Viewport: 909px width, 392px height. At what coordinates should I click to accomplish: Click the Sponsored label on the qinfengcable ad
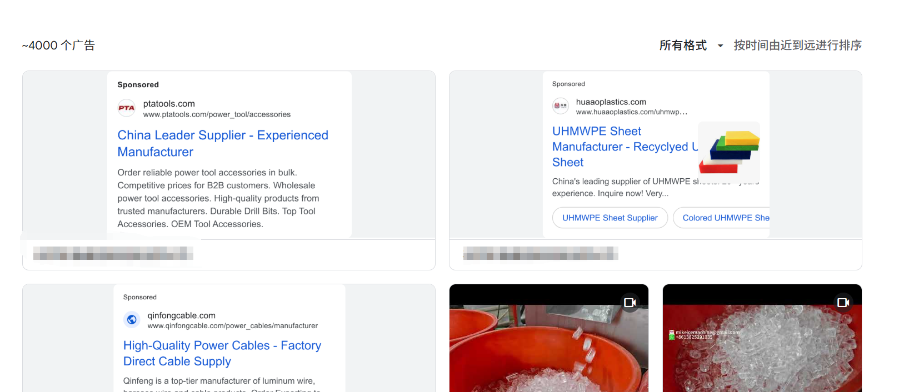[140, 297]
